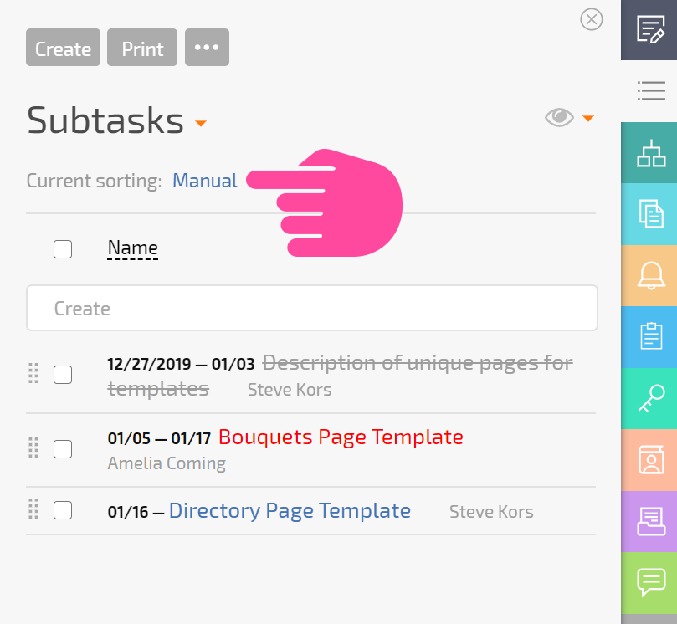Open the clipboard icon in sidebar
Image resolution: width=677 pixels, height=624 pixels.
pos(649,337)
